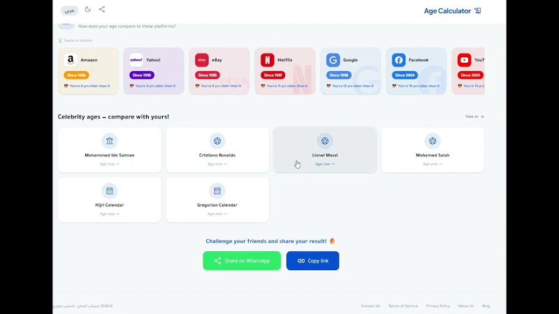Viewport: 559px width, 314px height.
Task: Click the Age Calculator logo icon
Action: [x=478, y=10]
